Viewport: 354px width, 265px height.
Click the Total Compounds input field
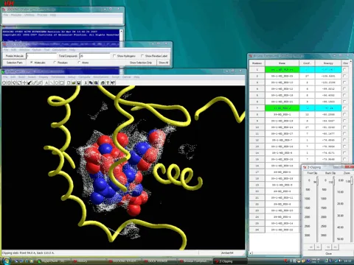click(94, 56)
